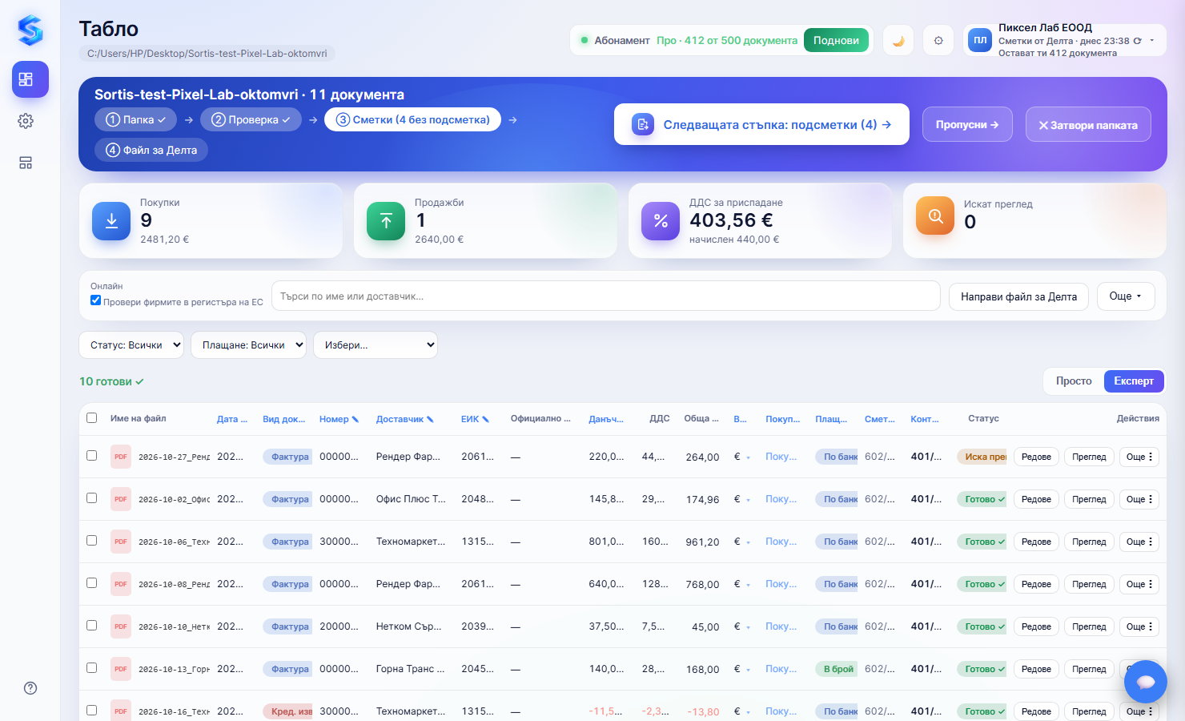
Task: Open the Избери... dropdown
Action: 376,344
